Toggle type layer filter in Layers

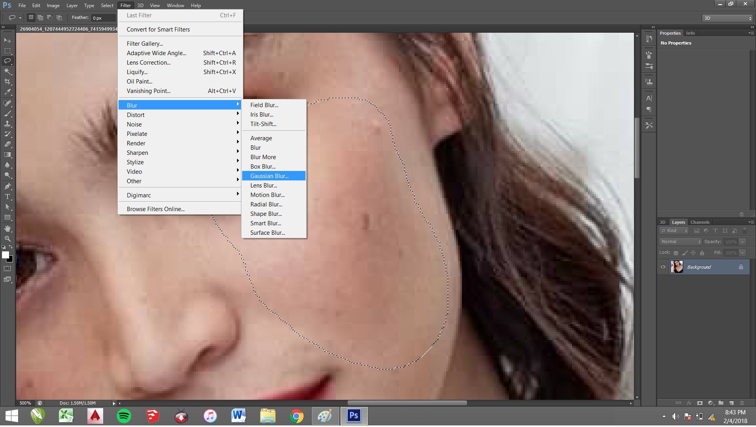coord(715,231)
